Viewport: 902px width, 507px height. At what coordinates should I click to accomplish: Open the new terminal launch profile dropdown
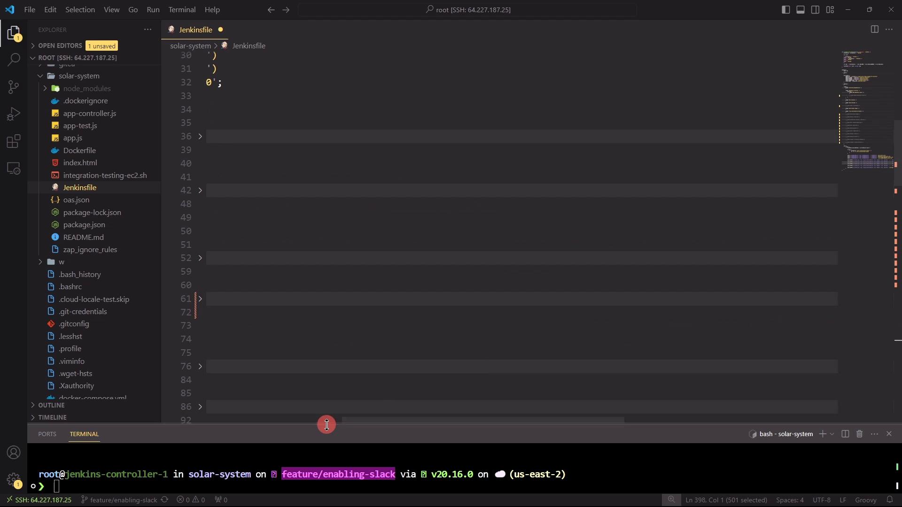point(832,434)
